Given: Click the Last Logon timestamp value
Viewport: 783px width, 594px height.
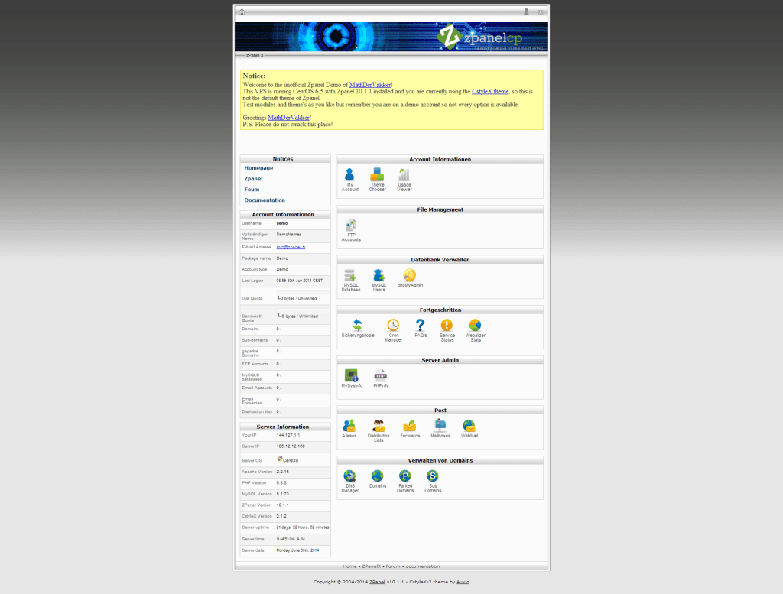Looking at the screenshot, I should point(300,281).
